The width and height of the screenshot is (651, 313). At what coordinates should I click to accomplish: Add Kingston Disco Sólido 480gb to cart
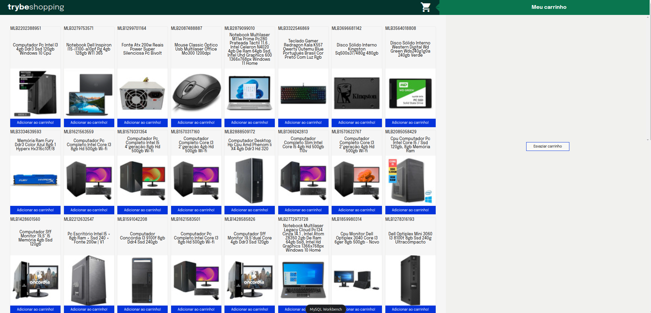click(357, 123)
